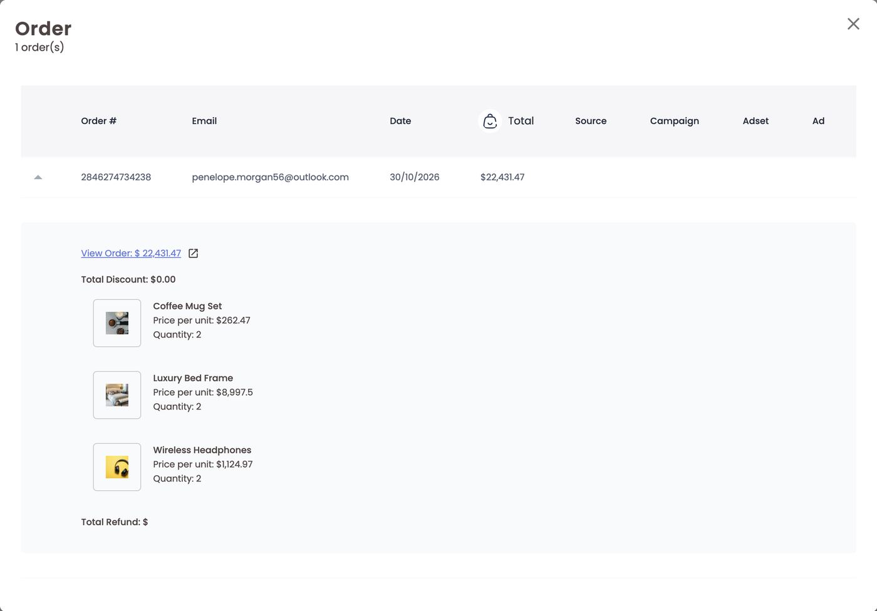Click the Total Refund line
Screen dimensions: 877x611
coord(115,522)
